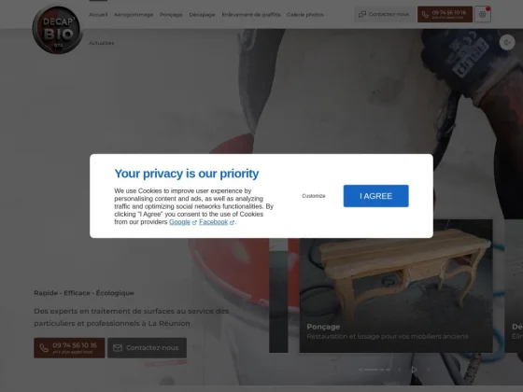
Task: Navigate to Actualités page
Action: click(102, 43)
